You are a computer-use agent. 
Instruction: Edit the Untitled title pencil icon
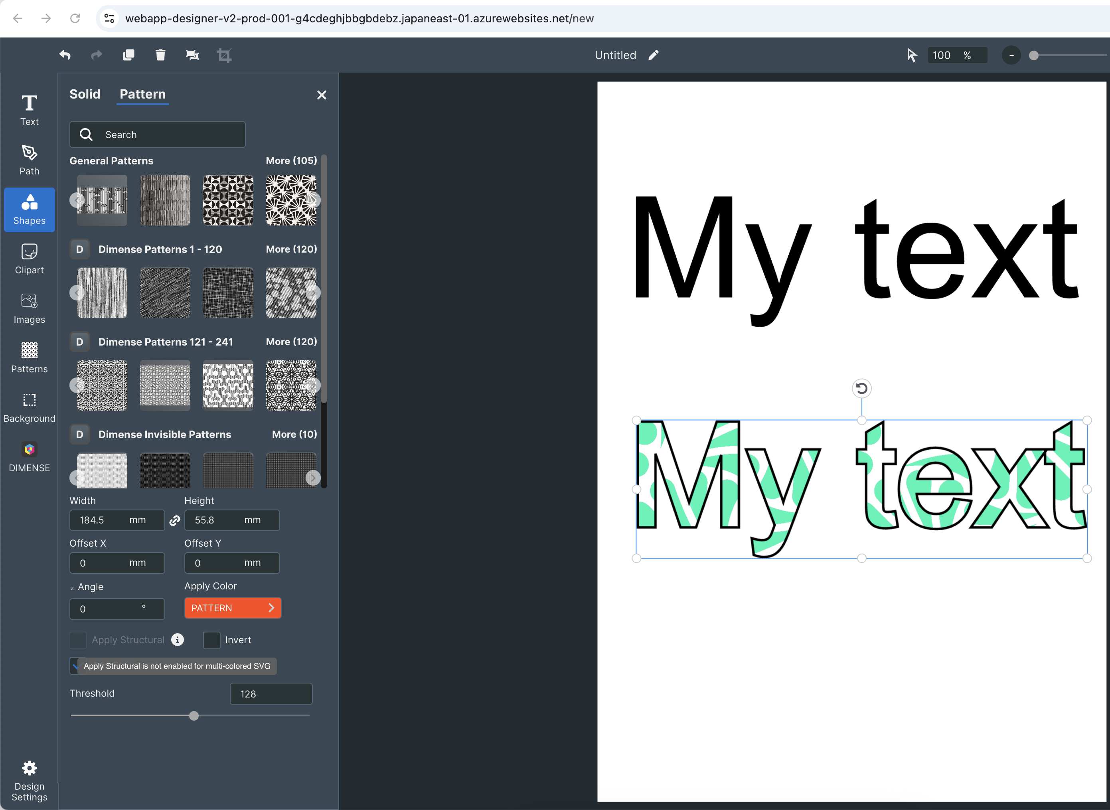[654, 55]
